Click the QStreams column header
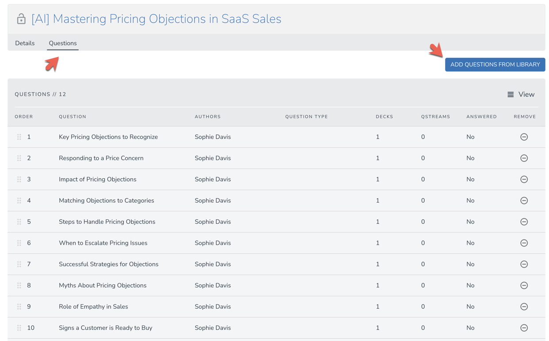Image resolution: width=549 pixels, height=341 pixels. pos(435,117)
